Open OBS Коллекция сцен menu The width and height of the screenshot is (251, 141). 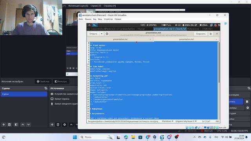[x=78, y=6]
